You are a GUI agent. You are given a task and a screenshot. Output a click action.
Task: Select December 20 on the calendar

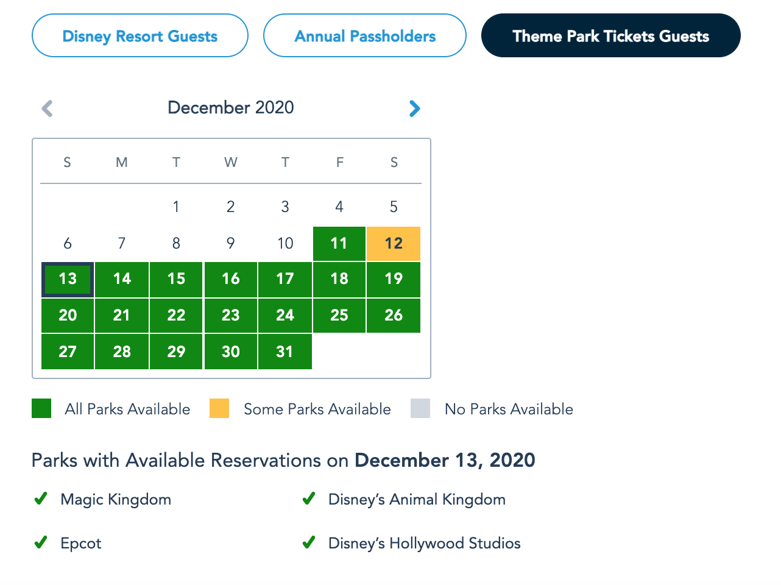[x=68, y=315]
